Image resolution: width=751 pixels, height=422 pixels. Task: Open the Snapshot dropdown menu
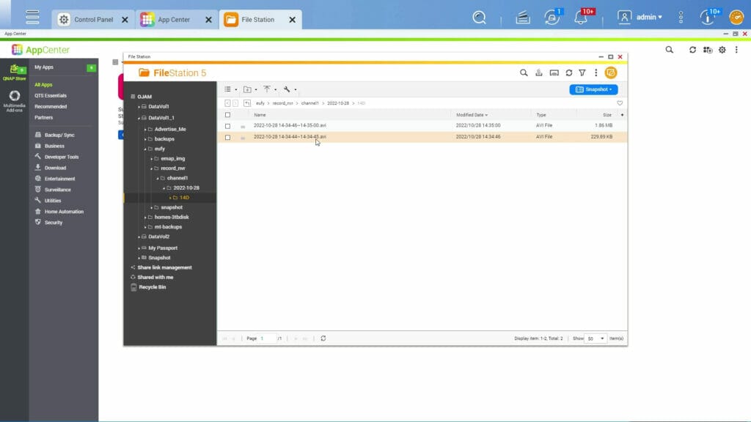[x=593, y=89]
